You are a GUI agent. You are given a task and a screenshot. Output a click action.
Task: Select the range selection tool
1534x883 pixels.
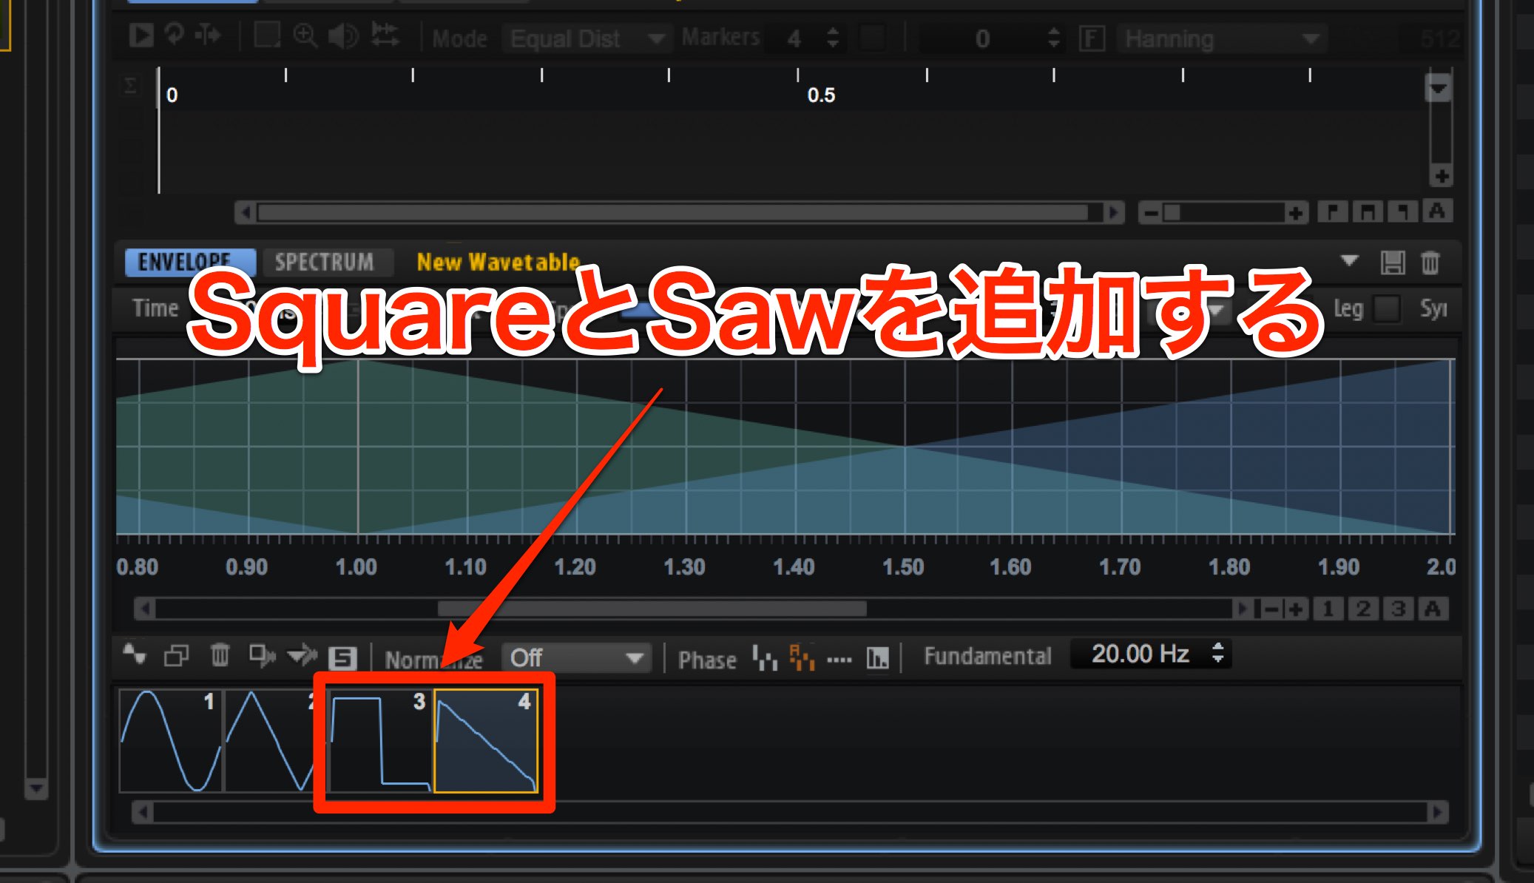(x=266, y=35)
